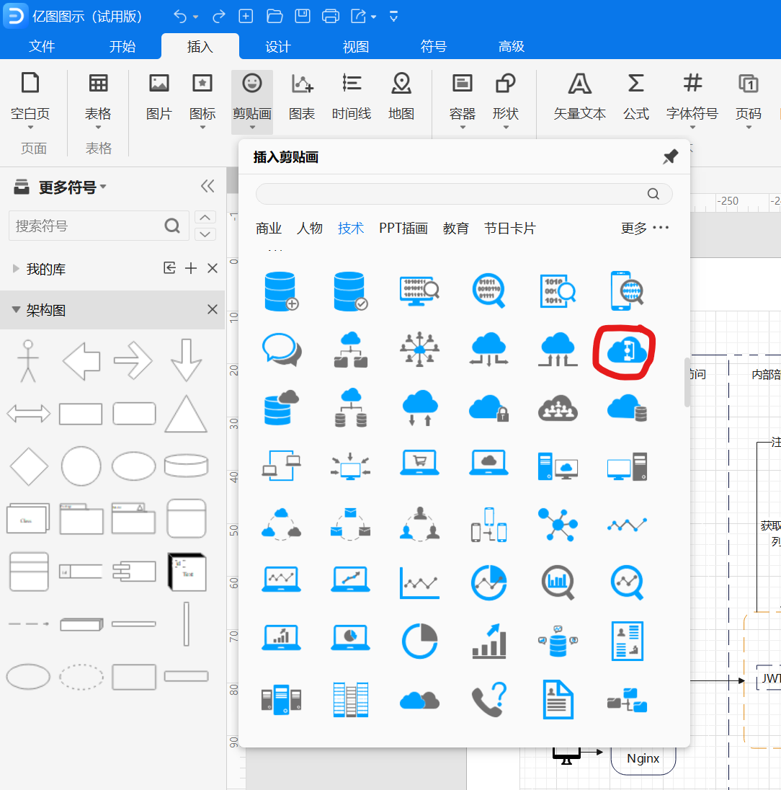Screen dimensions: 781x790
Task: Open the File (文件) tab
Action: [42, 46]
